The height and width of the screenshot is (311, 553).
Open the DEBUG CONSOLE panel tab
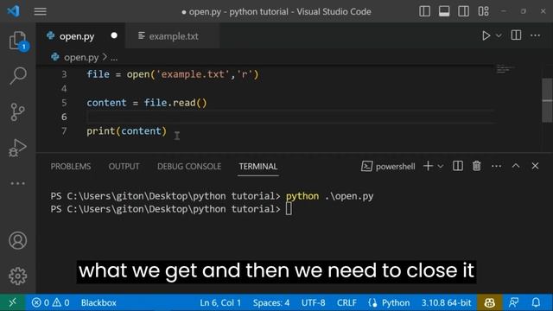(x=189, y=167)
